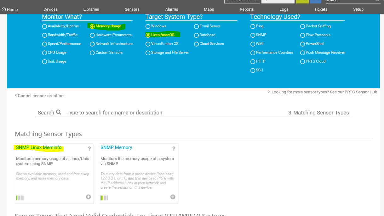The image size is (384, 216).
Task: Open the Setup menu
Action: pos(358,9)
